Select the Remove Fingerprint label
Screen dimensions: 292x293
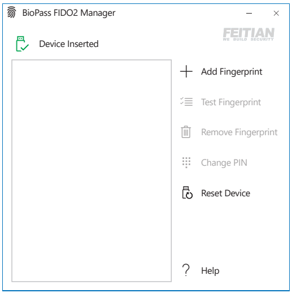click(x=239, y=132)
